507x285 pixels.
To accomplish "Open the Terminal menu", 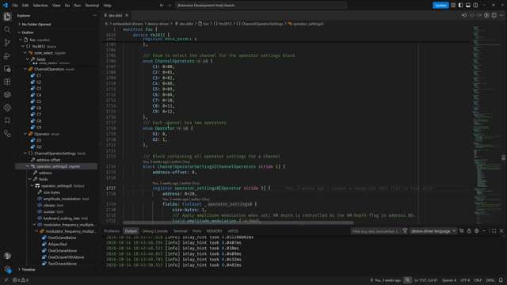I will click(92, 6).
